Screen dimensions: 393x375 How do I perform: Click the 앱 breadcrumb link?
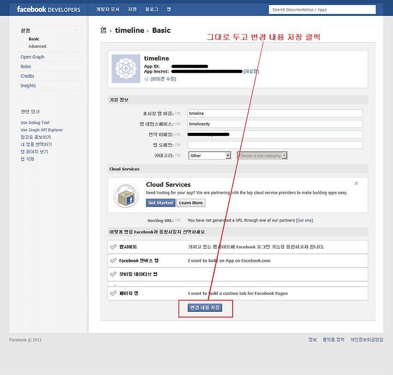pos(103,31)
